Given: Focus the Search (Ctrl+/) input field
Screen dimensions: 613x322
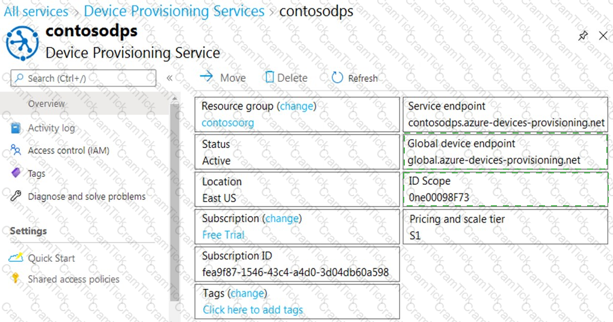Looking at the screenshot, I should point(83,78).
